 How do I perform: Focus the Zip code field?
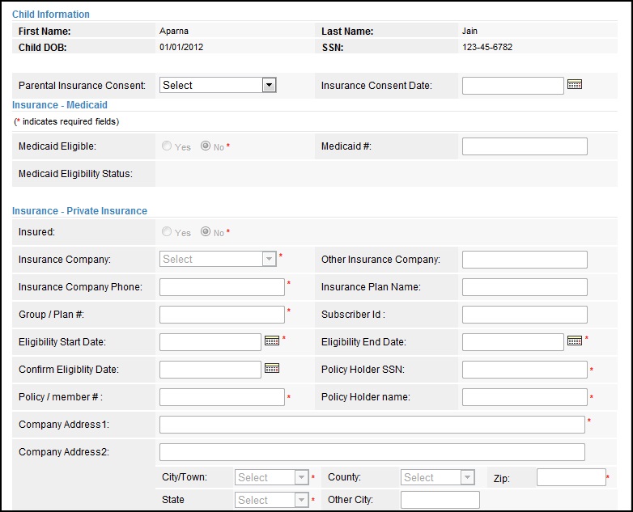[571, 477]
